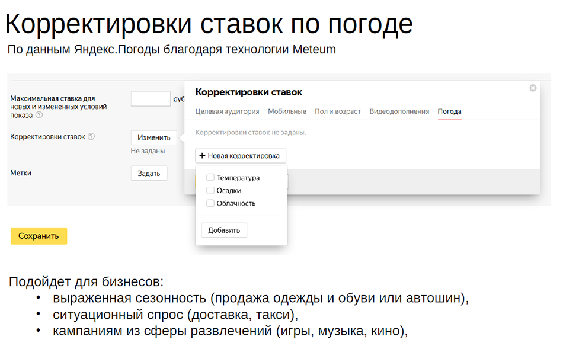Viewport: 563px width, 346px height.
Task: Close the Корректировки ставок popup
Action: 533,88
